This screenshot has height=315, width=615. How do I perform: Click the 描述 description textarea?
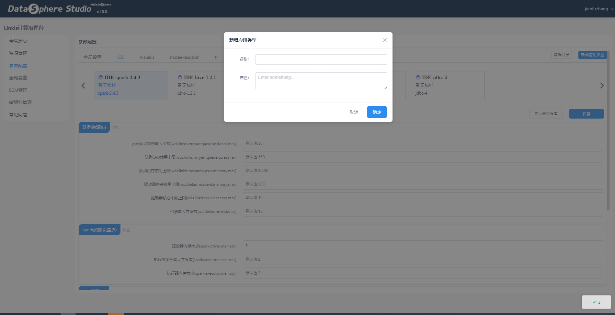pos(321,80)
